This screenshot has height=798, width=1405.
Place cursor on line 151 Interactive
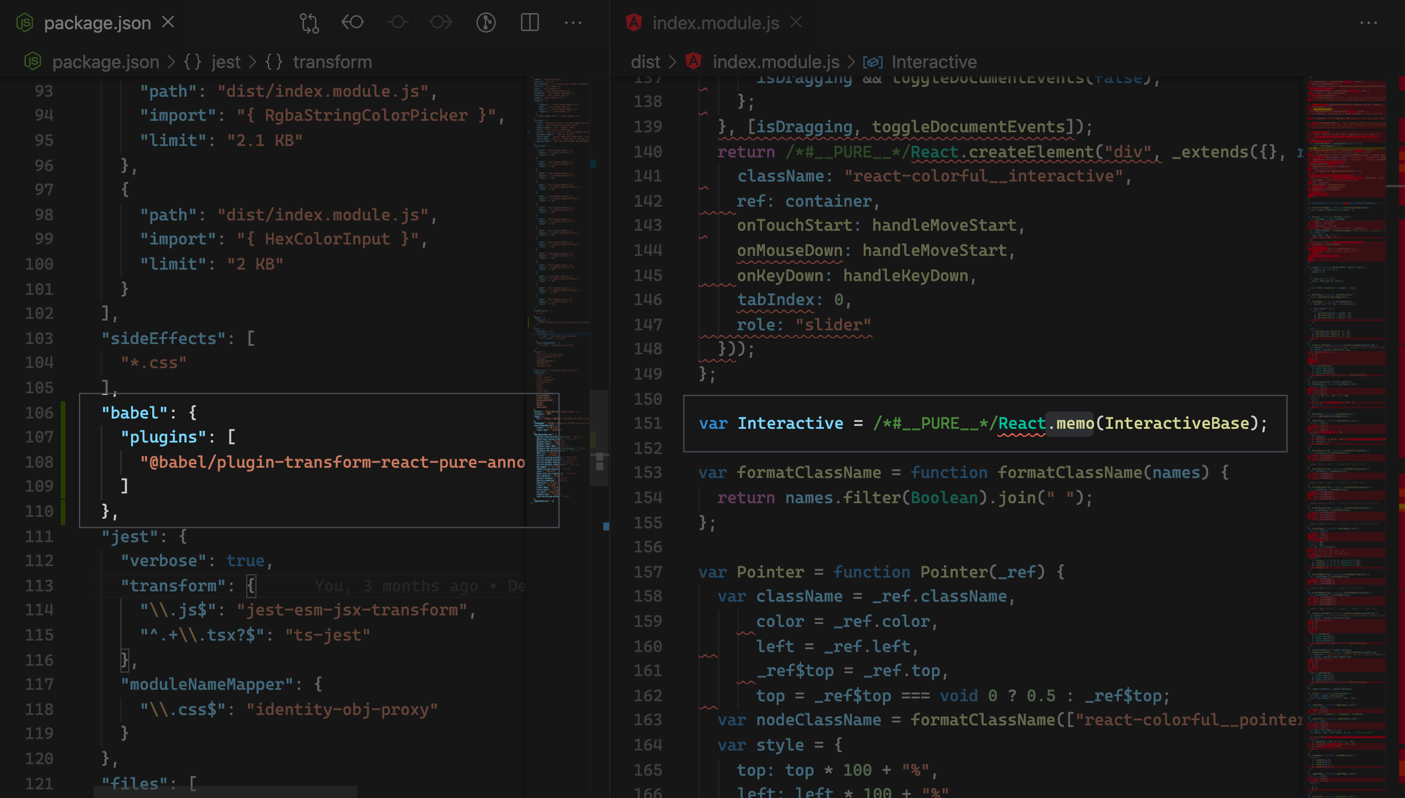(790, 423)
